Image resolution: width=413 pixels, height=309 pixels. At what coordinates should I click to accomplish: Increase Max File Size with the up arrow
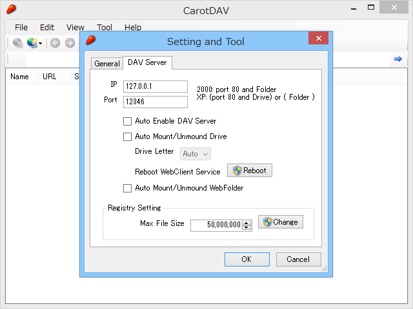tap(247, 223)
